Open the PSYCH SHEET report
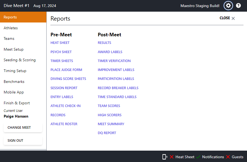The width and height of the screenshot is (247, 162). (x=61, y=52)
